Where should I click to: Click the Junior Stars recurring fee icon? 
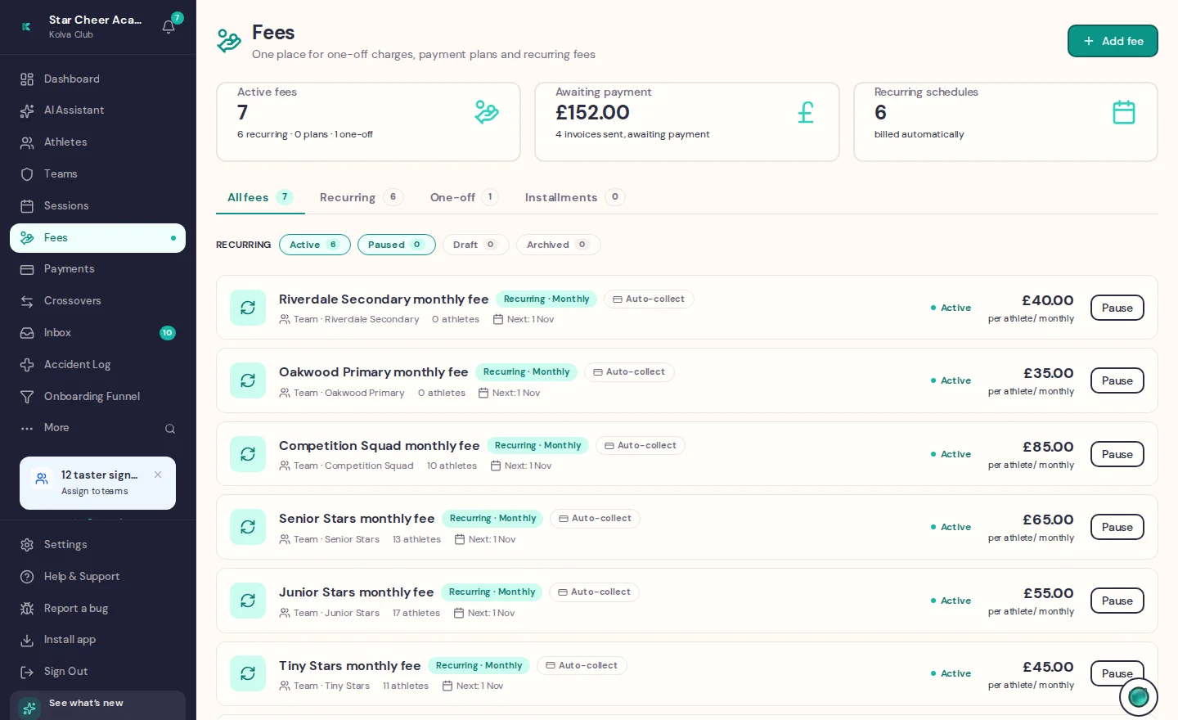[248, 601]
